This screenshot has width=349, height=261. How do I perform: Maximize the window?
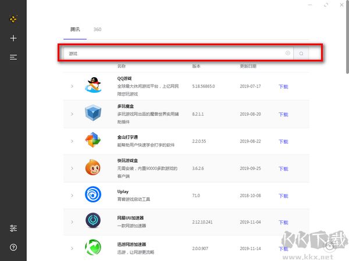pos(326,5)
